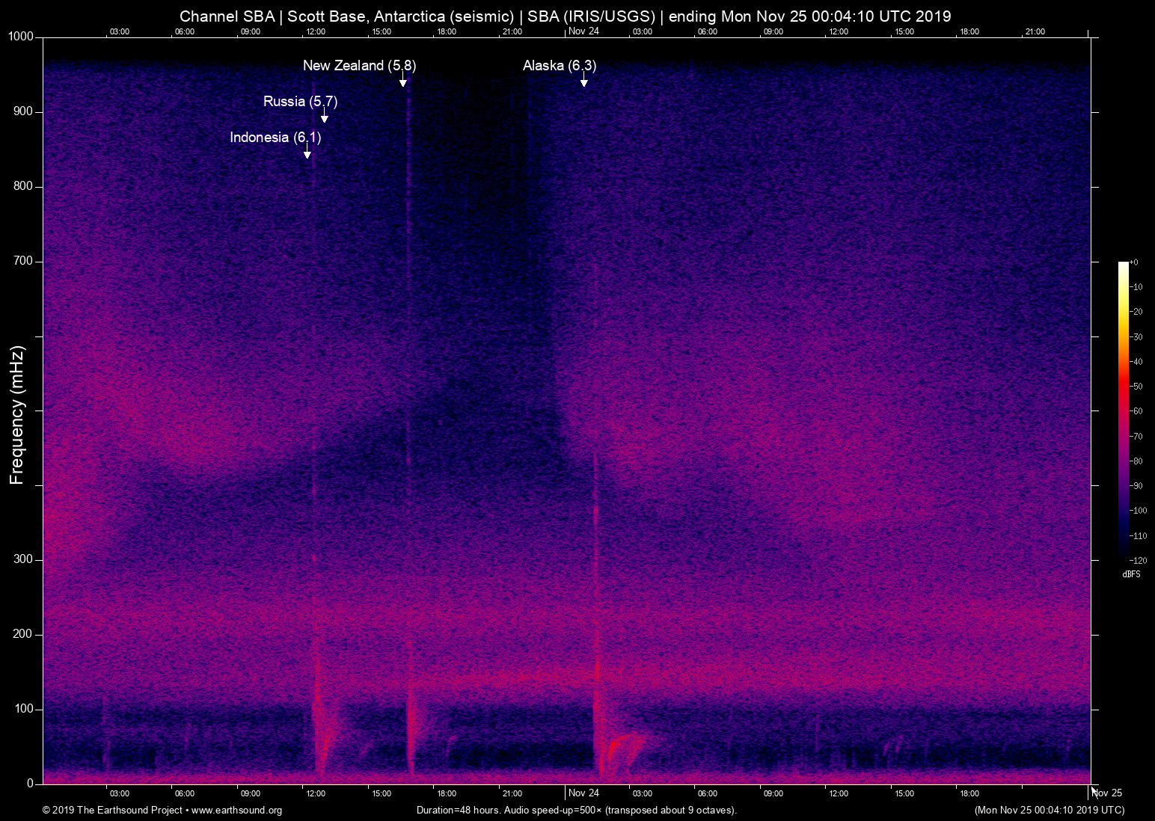Select the Russia (5.7) annotation label
Screen dimensions: 1155x821
pos(300,102)
